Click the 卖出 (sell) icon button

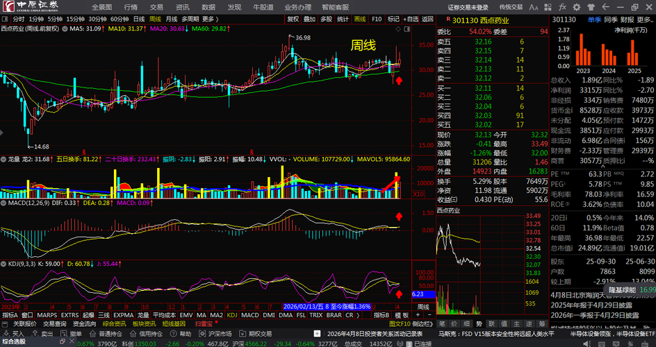pyautogui.click(x=42, y=334)
